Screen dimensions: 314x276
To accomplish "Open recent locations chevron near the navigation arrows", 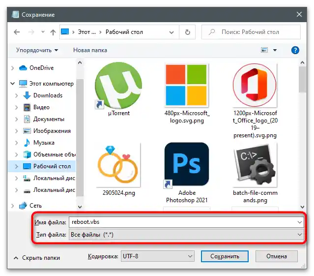I will tap(43, 32).
